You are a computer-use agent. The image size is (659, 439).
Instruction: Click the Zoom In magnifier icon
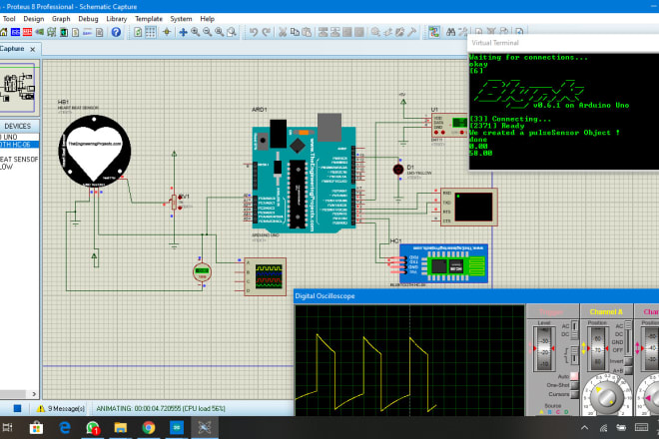tap(196, 32)
